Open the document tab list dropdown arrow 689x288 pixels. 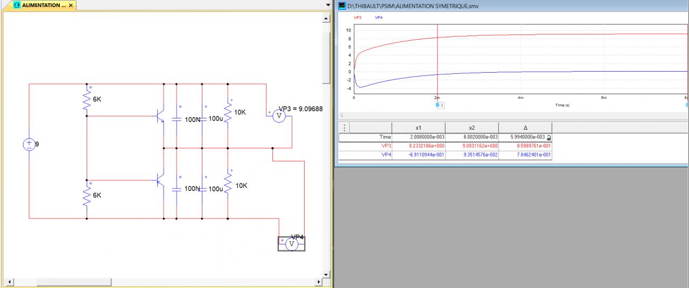[328, 5]
